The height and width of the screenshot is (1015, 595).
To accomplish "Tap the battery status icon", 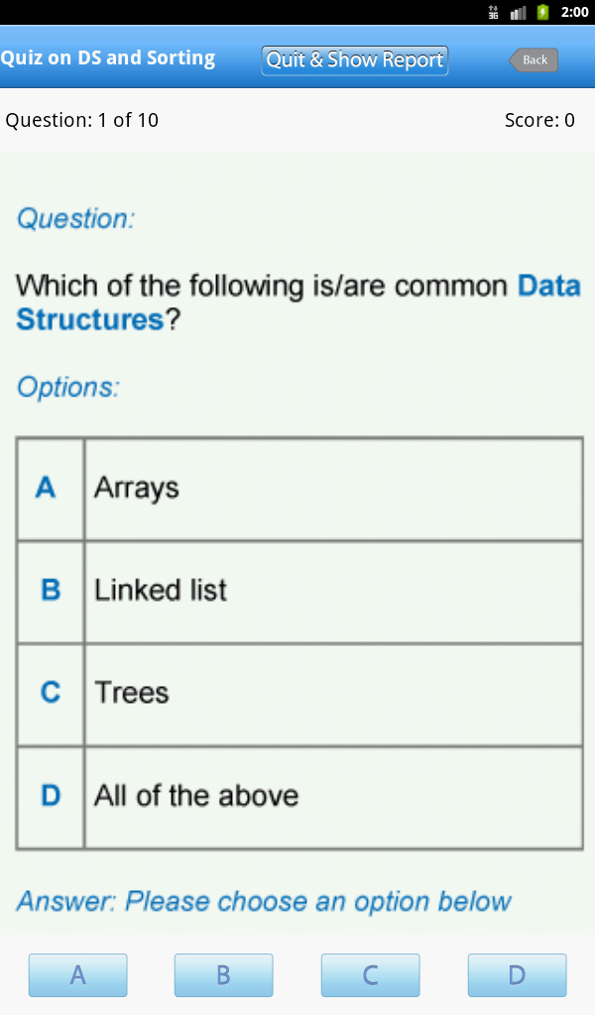I will [x=542, y=12].
